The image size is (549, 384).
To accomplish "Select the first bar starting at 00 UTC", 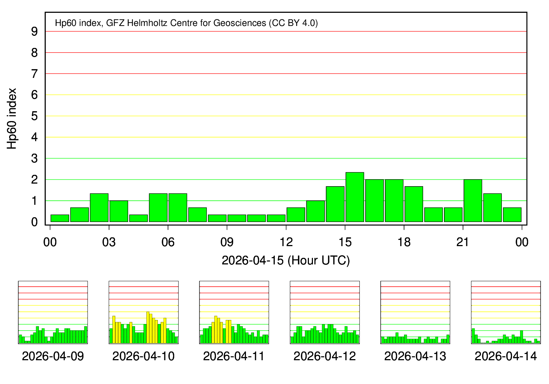I will click(x=60, y=218).
